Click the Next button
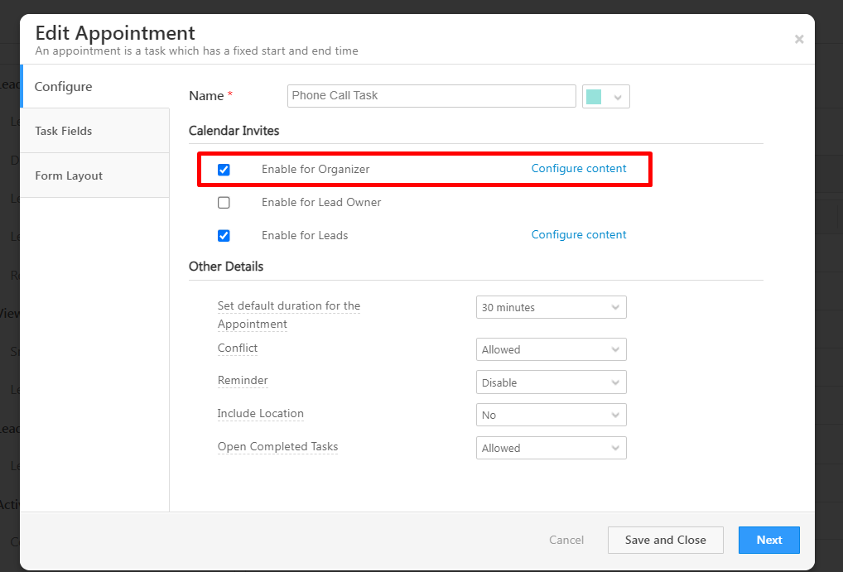Viewport: 843px width, 572px height. point(768,540)
